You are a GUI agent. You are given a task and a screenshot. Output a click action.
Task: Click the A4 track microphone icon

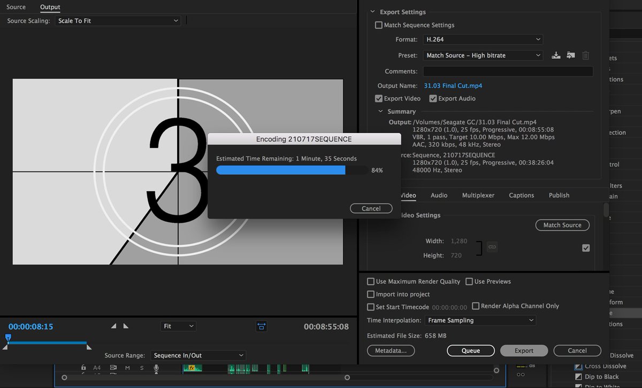click(156, 368)
